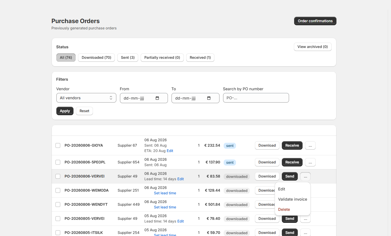Send PO-20260806-VERVEI
The height and width of the screenshot is (236, 391).
pos(290,176)
